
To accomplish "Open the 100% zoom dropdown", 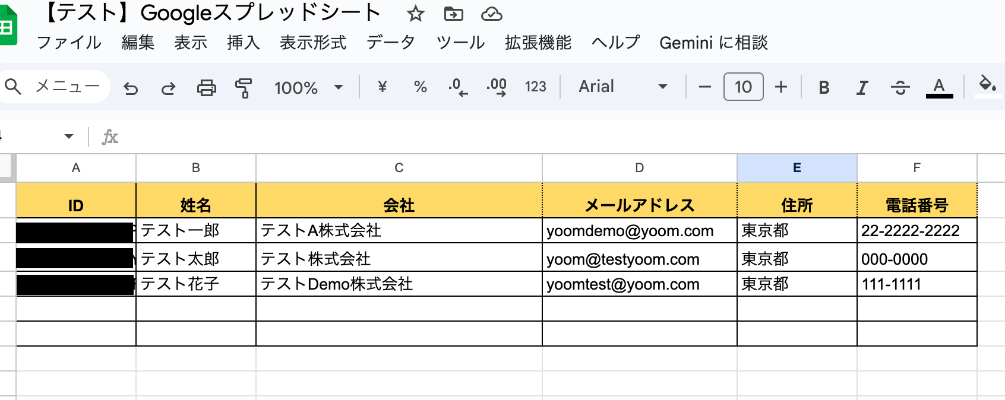I will [x=309, y=88].
